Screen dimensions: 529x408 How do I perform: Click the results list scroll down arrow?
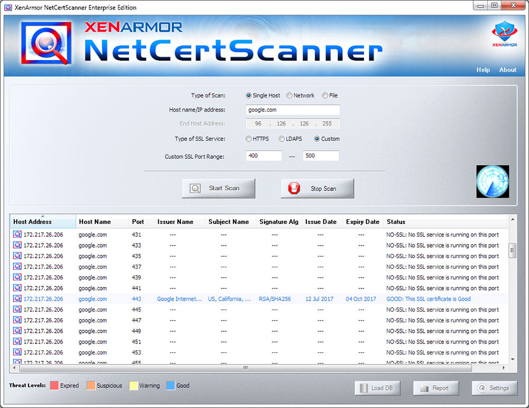[513, 359]
